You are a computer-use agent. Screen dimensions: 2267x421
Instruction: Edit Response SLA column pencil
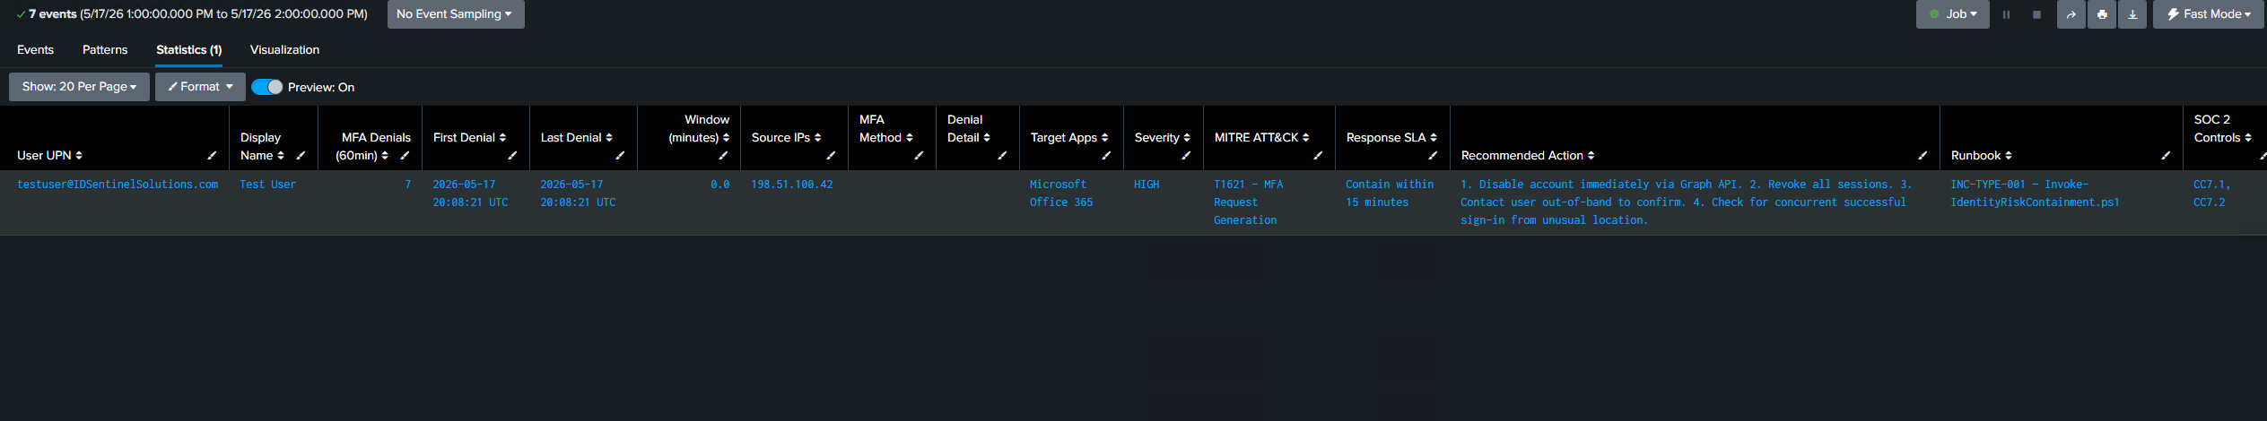1433,156
